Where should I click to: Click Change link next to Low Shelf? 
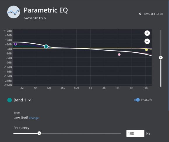[x=34, y=118]
